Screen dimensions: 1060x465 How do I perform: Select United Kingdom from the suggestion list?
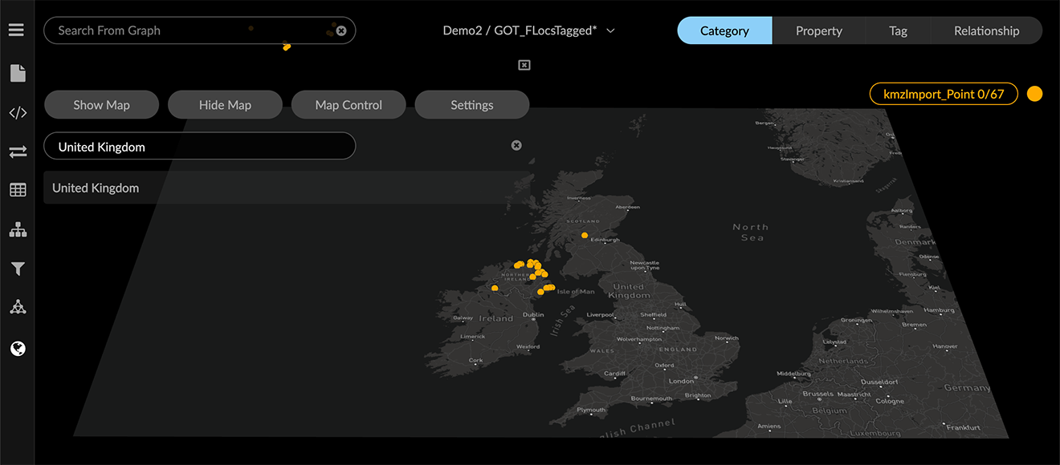pyautogui.click(x=96, y=188)
